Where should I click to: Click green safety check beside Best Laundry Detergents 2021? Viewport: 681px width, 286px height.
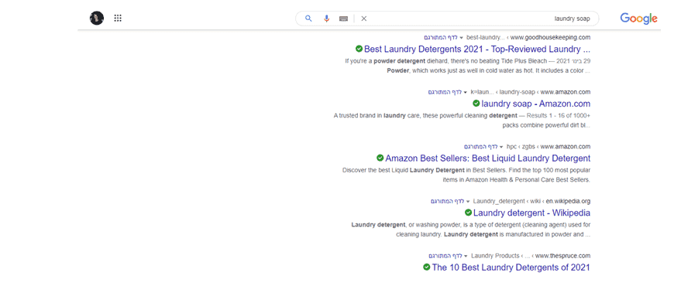coord(359,49)
